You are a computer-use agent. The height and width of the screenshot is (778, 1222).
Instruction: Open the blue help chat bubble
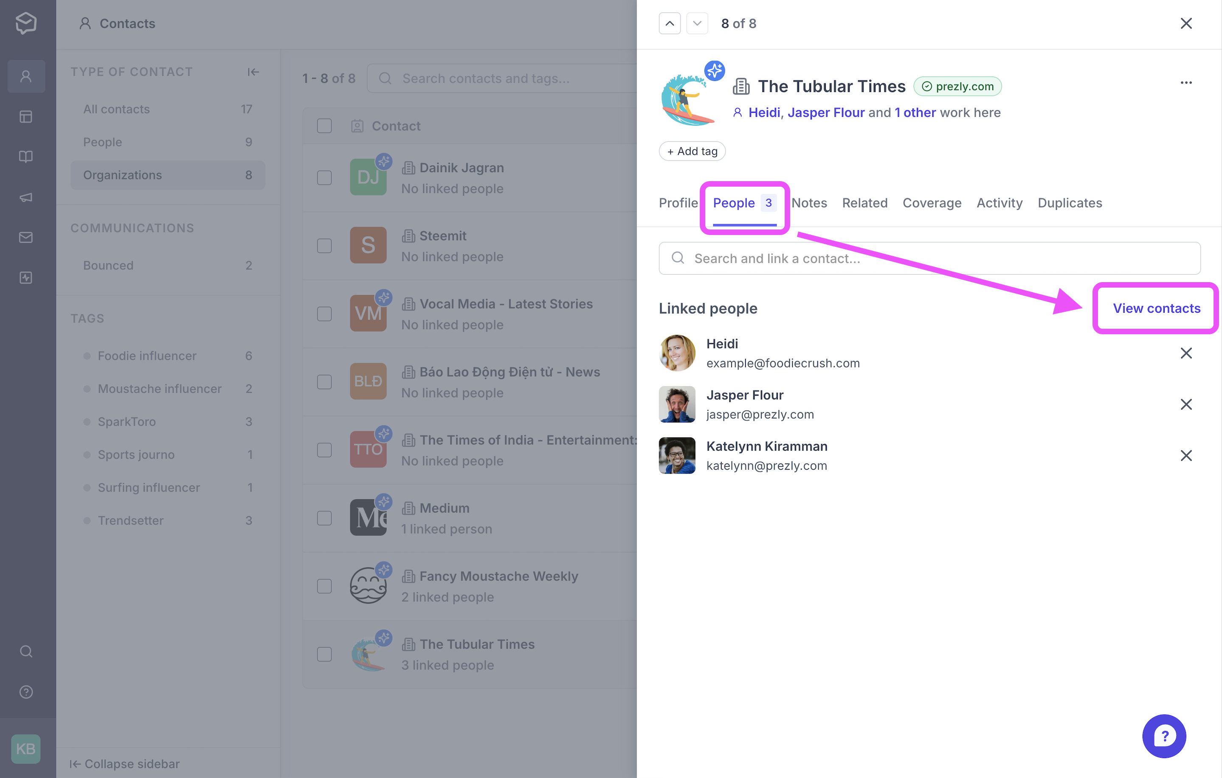[x=1164, y=736]
